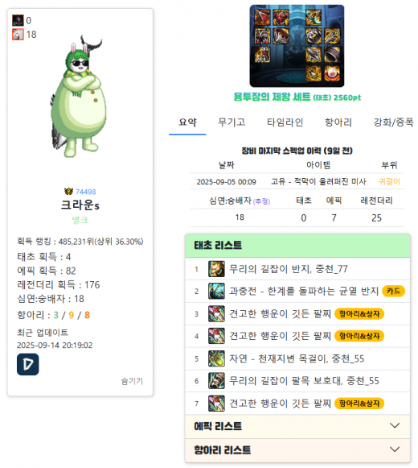This screenshot has width=418, height=468.
Task: Click the 항아리&상자 badge on row 7
Action: pos(359,404)
